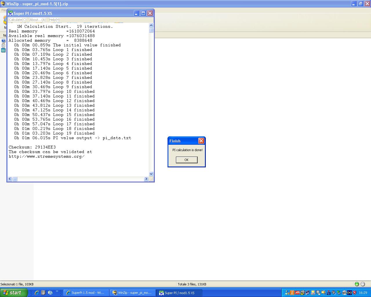
Task: Maximize the Super PI window
Action: pos(143,13)
